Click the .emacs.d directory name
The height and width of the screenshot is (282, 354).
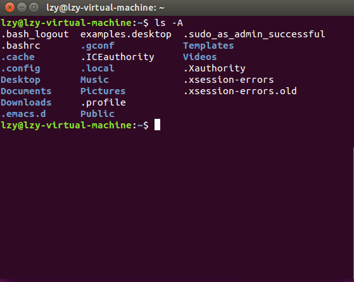pos(23,114)
